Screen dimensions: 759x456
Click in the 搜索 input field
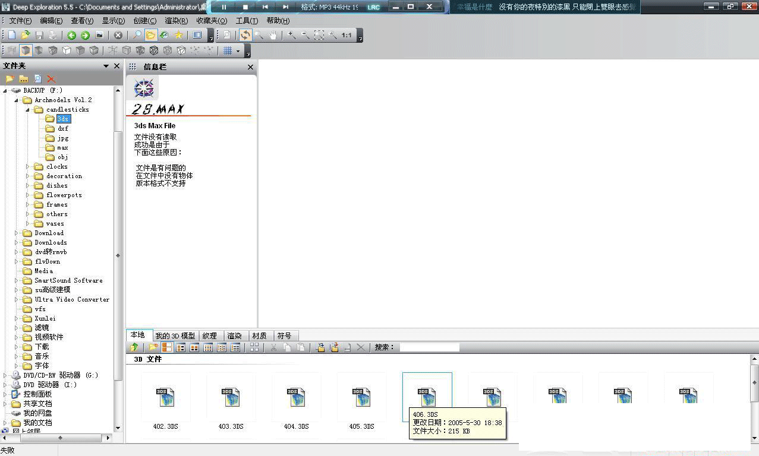coord(429,347)
